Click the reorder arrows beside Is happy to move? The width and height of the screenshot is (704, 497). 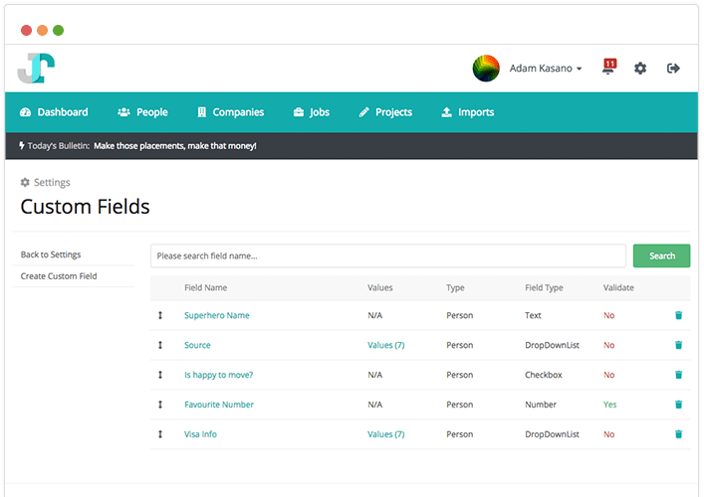pos(160,375)
